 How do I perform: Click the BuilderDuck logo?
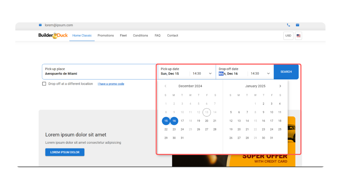click(53, 35)
